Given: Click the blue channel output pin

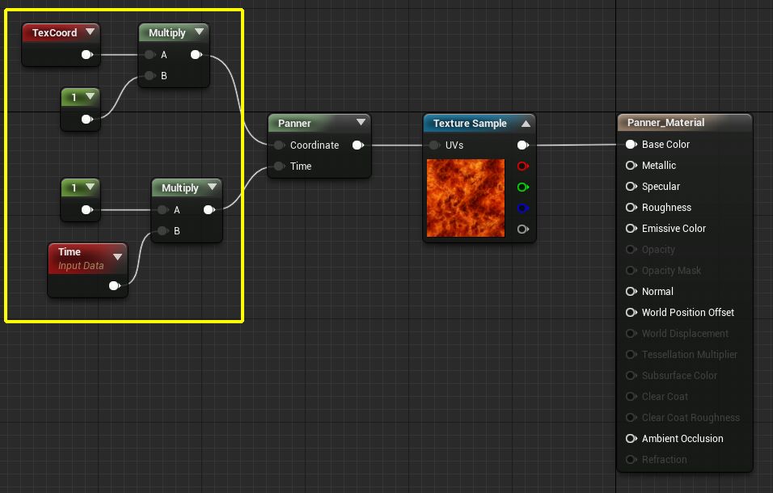Looking at the screenshot, I should tap(522, 209).
